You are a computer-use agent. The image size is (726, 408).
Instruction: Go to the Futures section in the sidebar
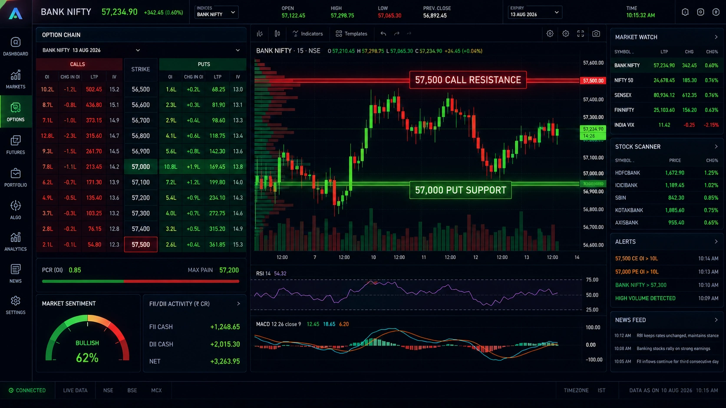click(16, 145)
